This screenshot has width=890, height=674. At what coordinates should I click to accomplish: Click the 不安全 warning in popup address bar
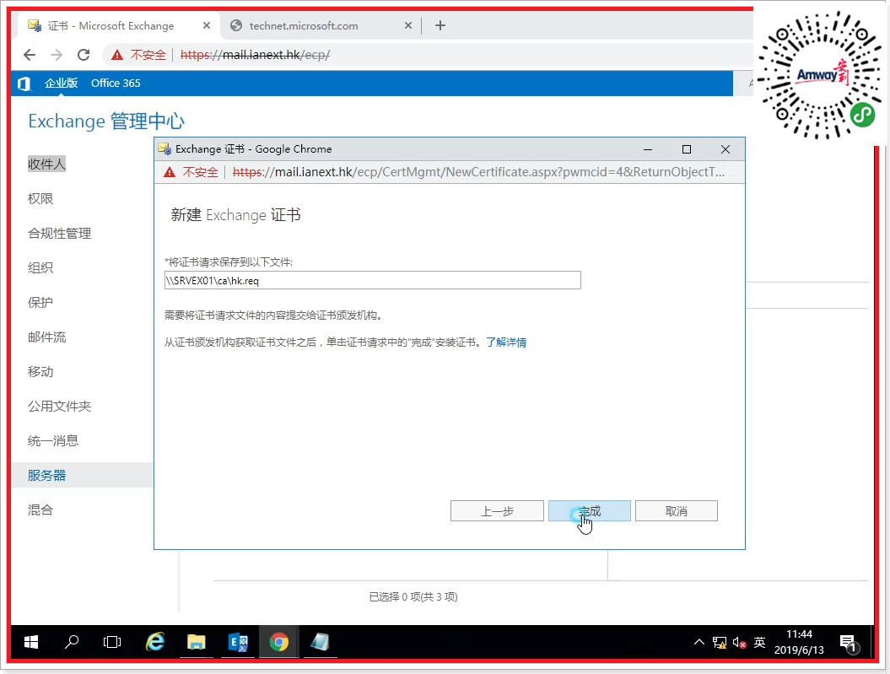(x=192, y=172)
